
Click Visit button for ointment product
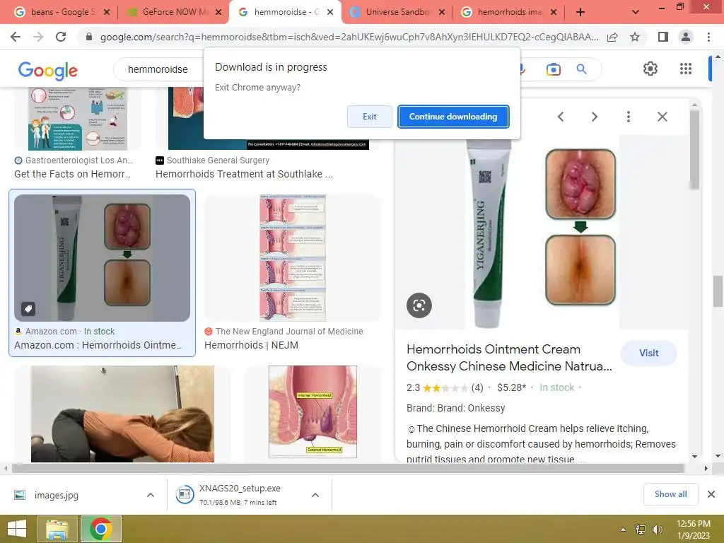(x=649, y=354)
